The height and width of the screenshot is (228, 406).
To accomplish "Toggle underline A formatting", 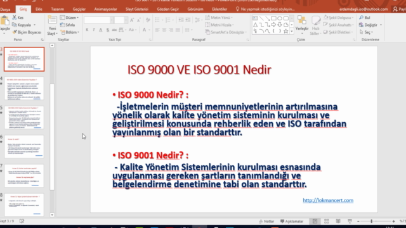I will 100,30.
